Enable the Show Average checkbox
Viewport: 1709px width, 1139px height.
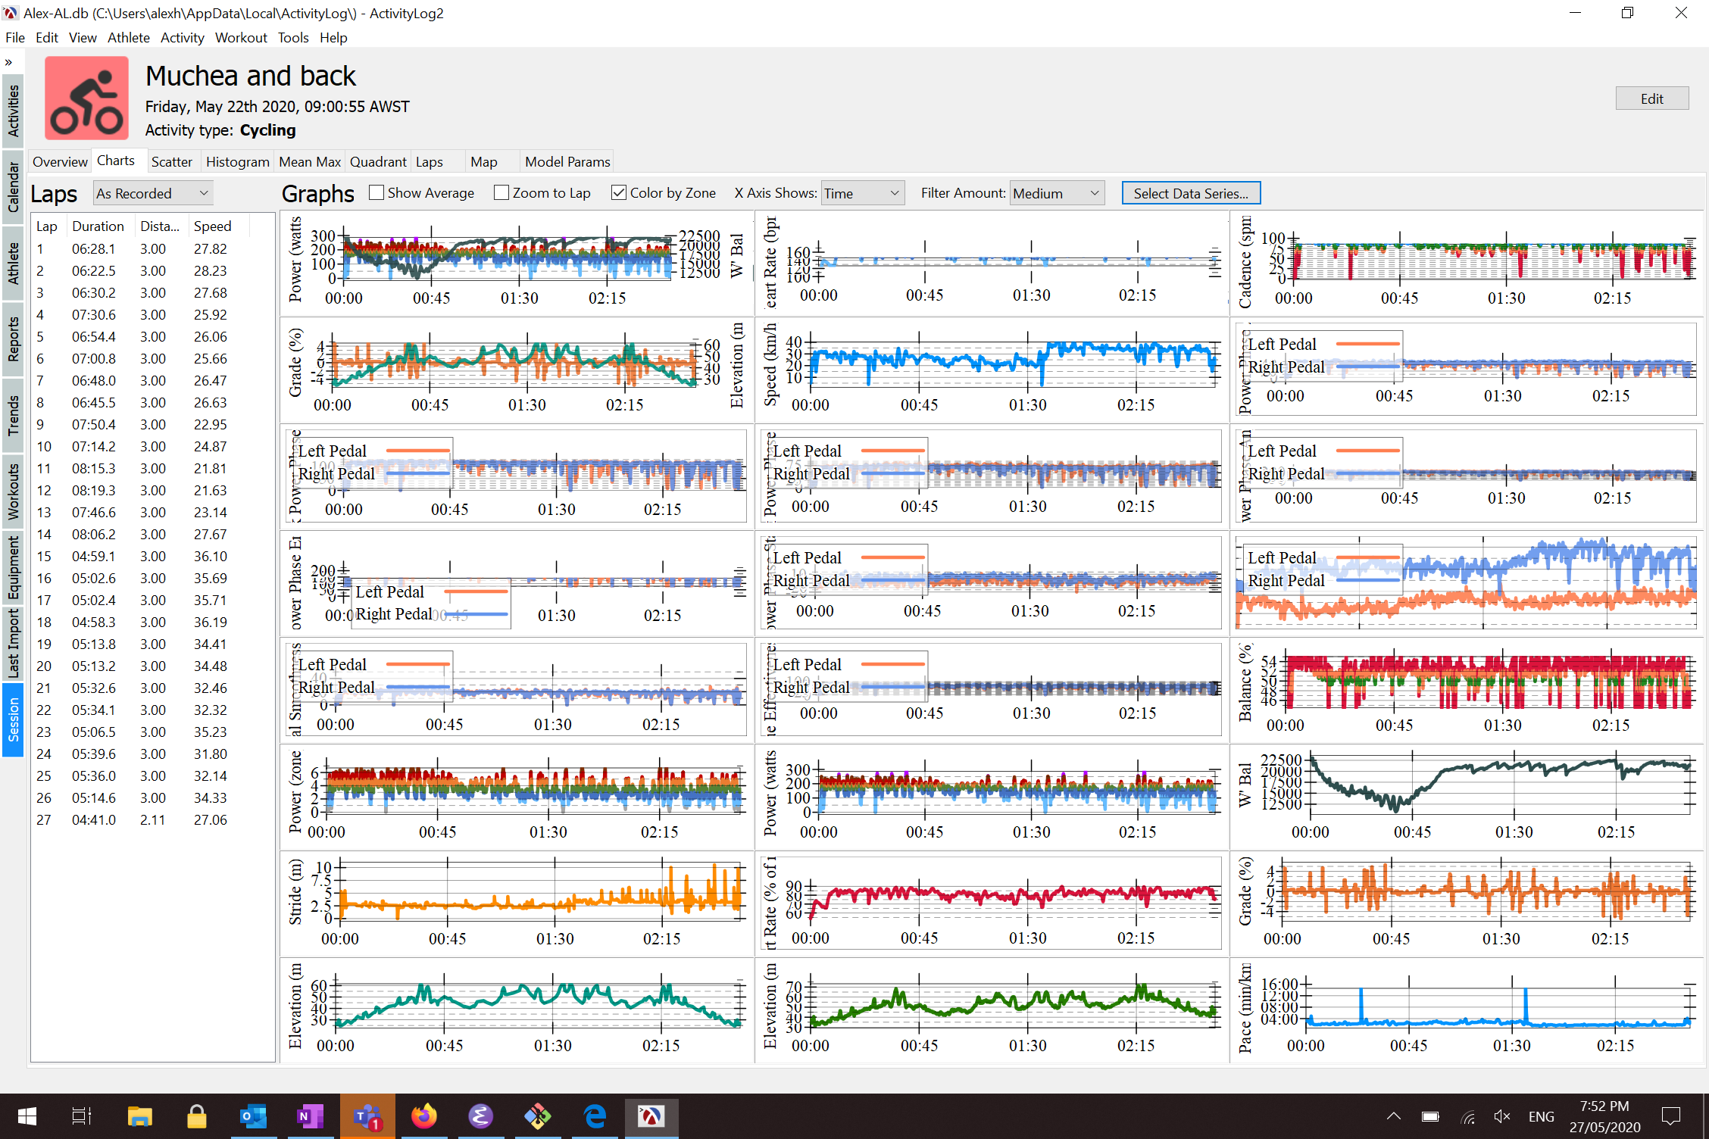pyautogui.click(x=376, y=193)
